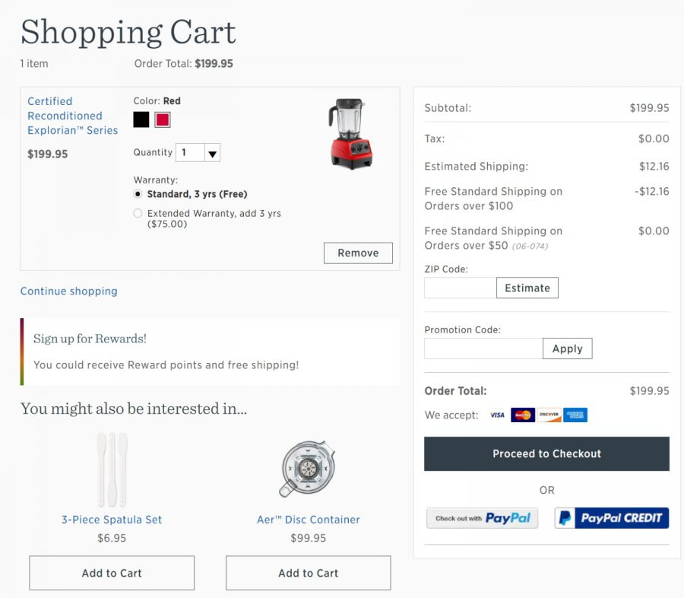The image size is (684, 598).
Task: Open the red blender product image
Action: pos(350,134)
